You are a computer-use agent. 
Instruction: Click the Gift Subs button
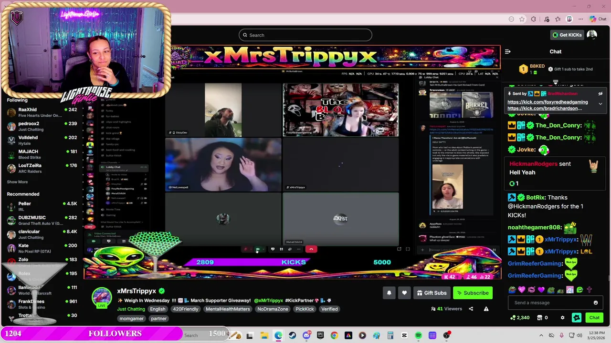coord(432,293)
